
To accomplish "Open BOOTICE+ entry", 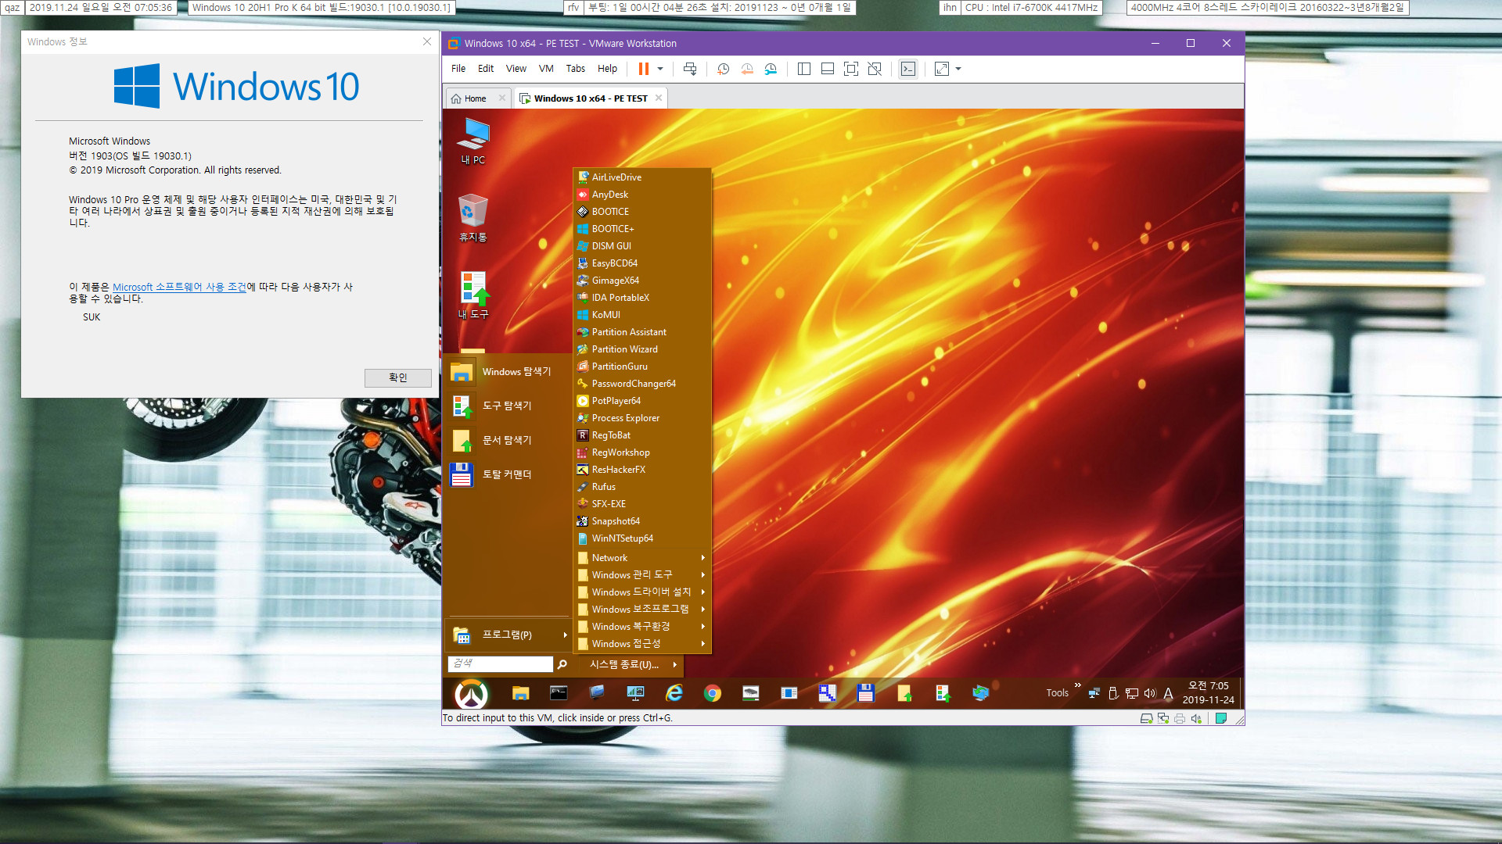I will tap(641, 229).
